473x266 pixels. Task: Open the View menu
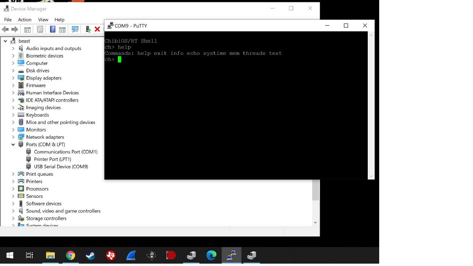[x=43, y=19]
